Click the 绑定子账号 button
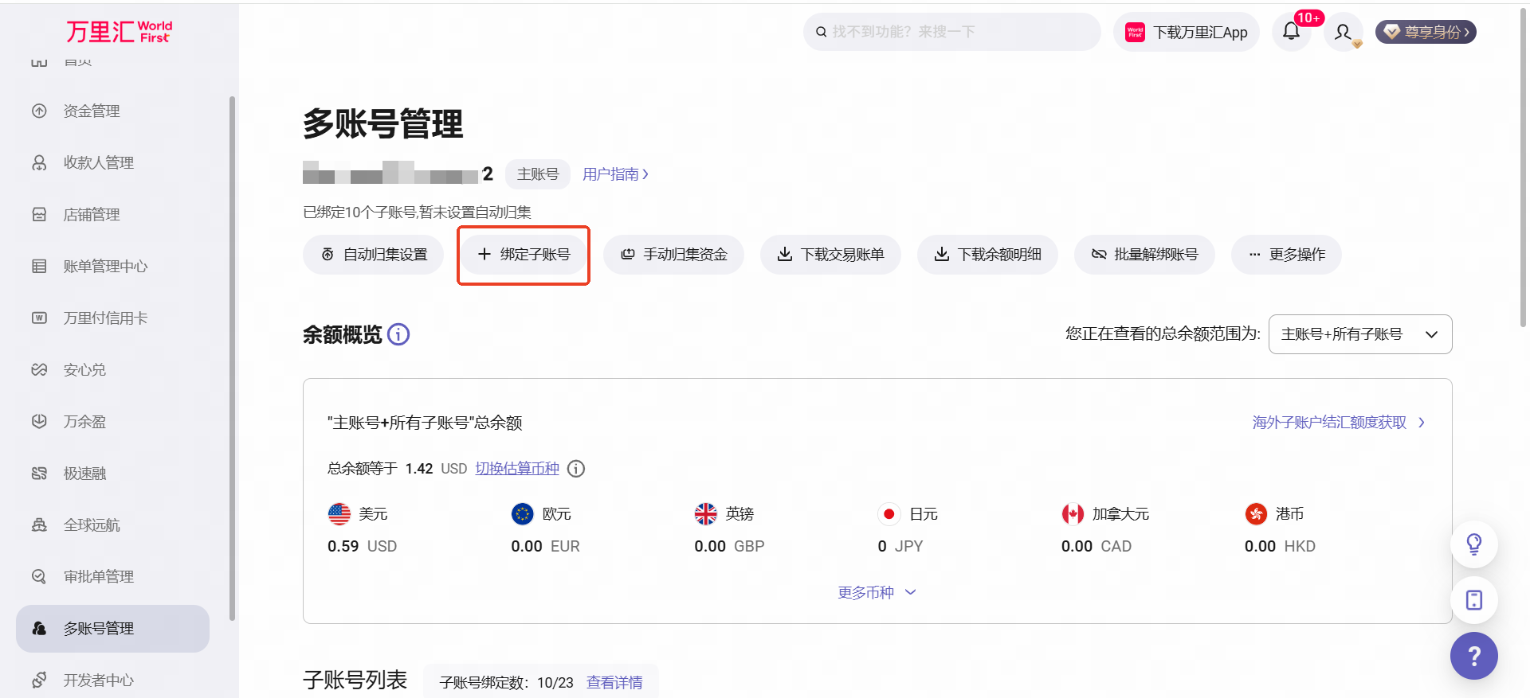This screenshot has width=1530, height=698. click(524, 255)
